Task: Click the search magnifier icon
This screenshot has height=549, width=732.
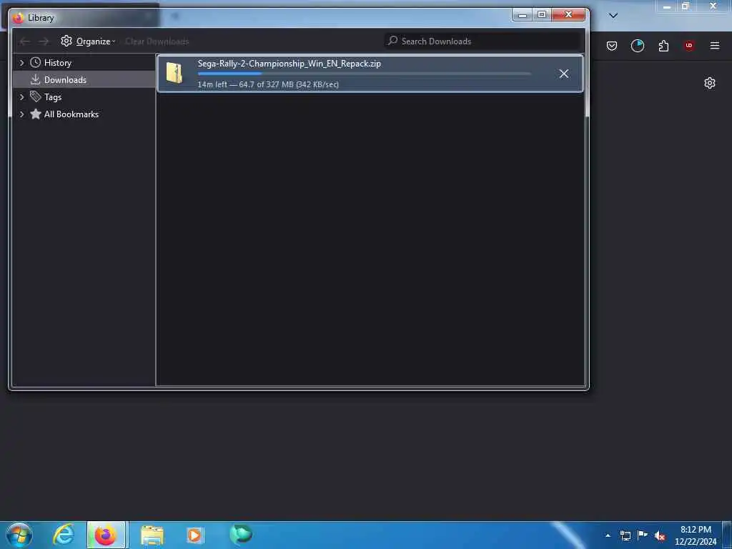Action: (x=393, y=41)
